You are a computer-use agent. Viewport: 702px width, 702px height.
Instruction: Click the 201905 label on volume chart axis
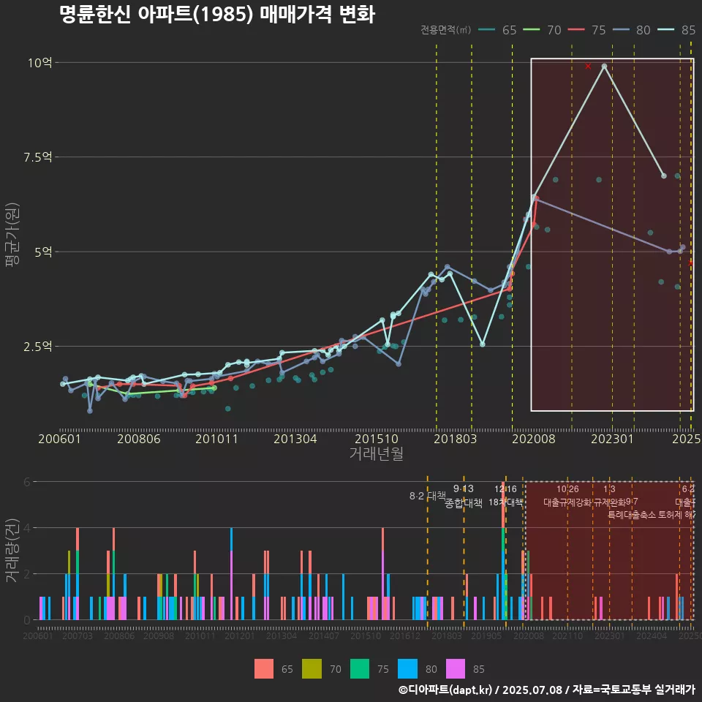[x=486, y=635]
